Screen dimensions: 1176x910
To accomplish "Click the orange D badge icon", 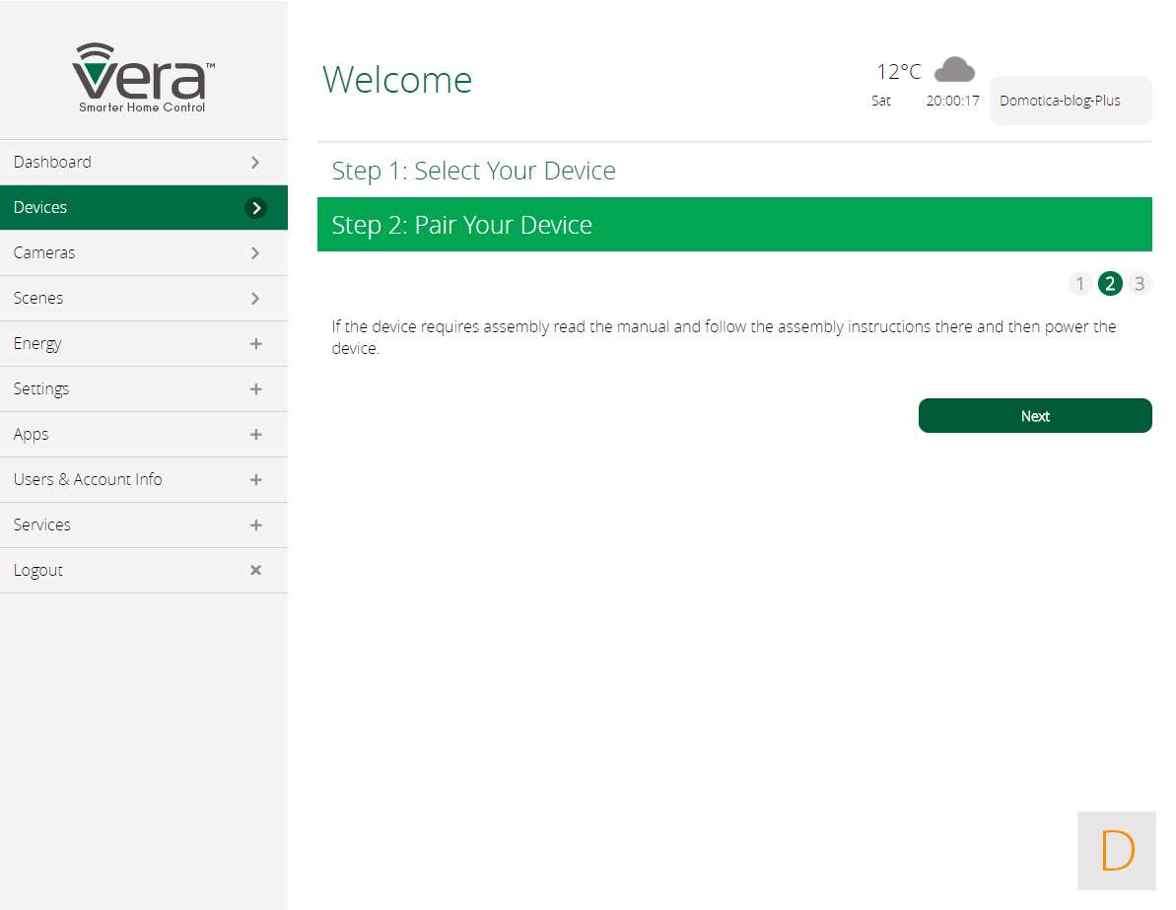I will tap(1116, 850).
